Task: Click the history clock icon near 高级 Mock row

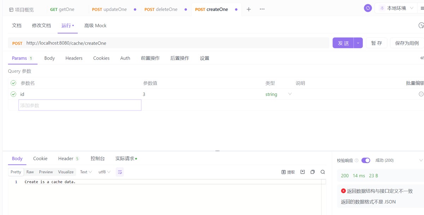Action: point(421,25)
